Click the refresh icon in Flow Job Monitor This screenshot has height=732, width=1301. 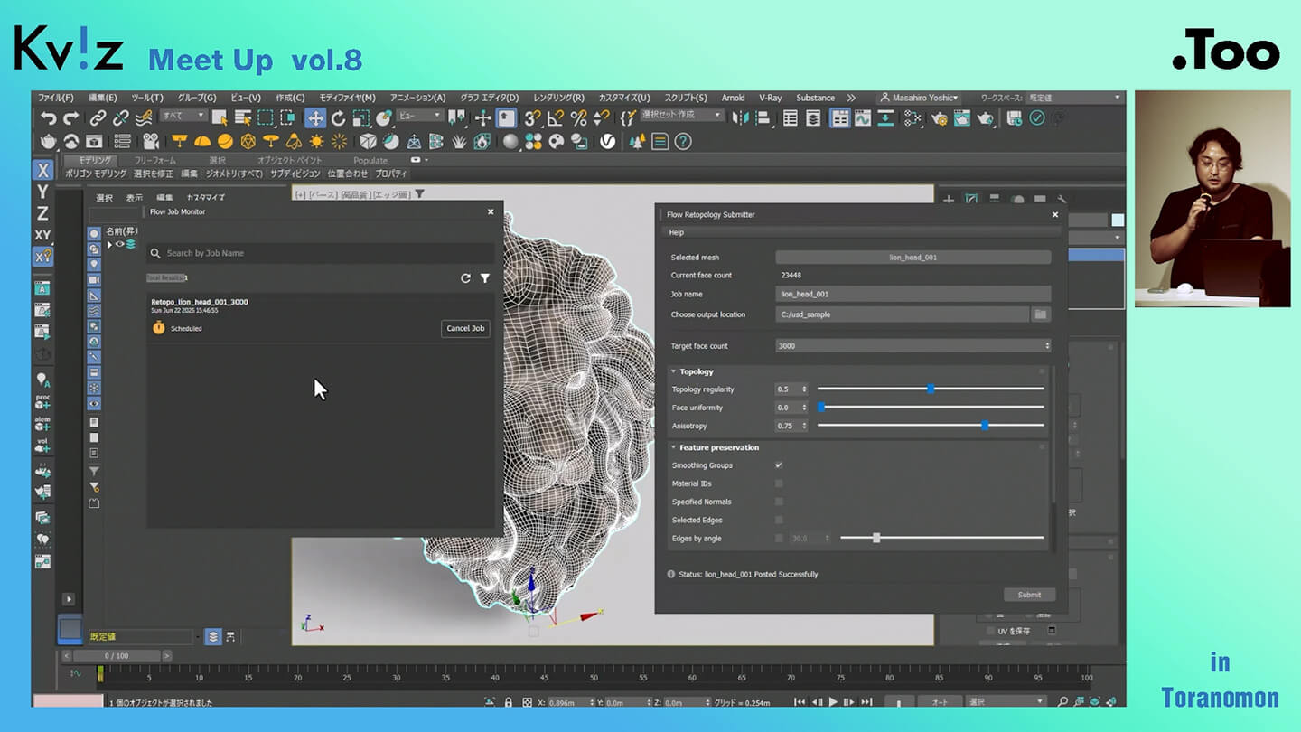pyautogui.click(x=465, y=278)
